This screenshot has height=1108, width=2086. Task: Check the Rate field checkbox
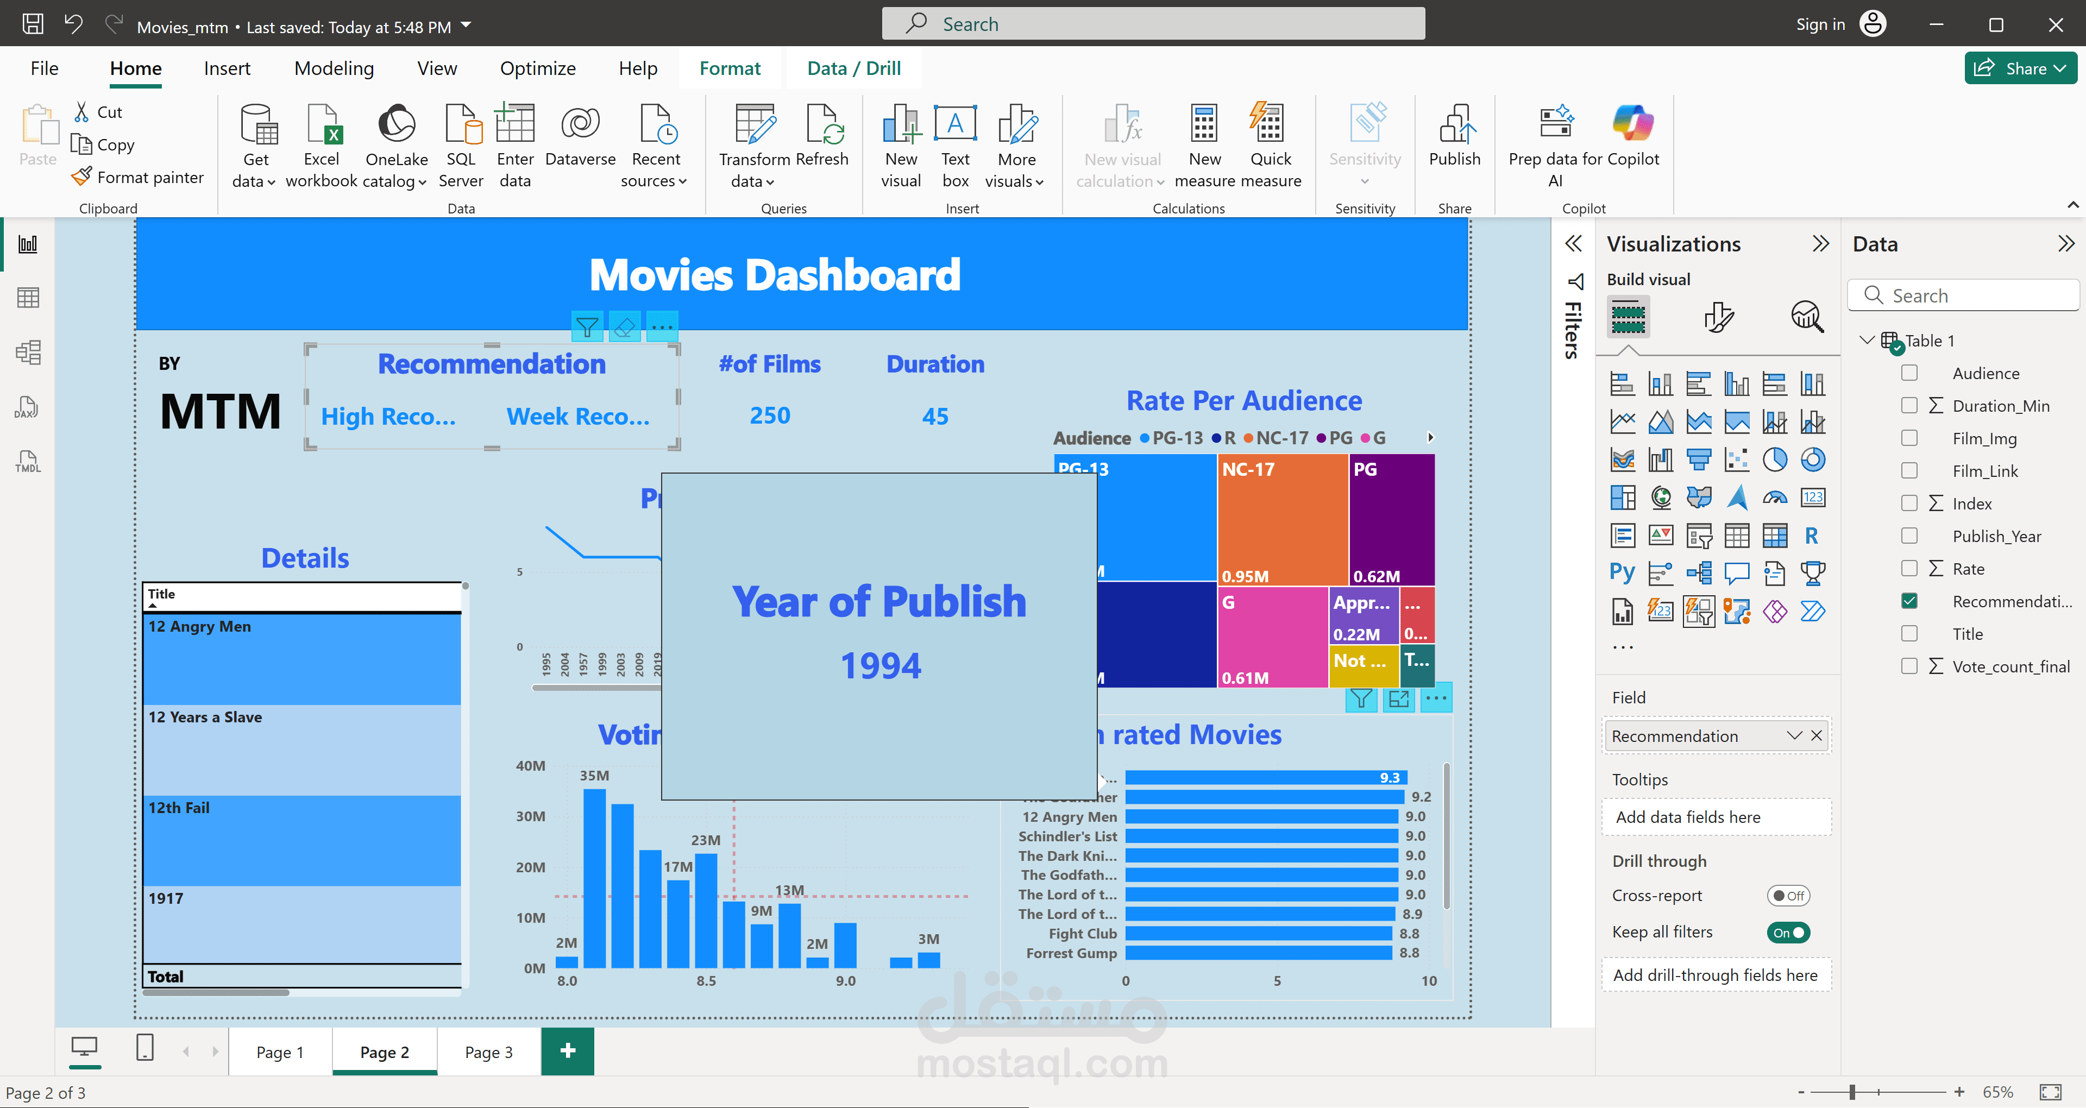point(1909,568)
